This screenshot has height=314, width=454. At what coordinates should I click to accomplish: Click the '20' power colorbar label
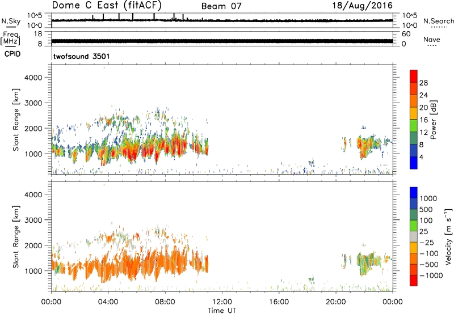pos(423,108)
